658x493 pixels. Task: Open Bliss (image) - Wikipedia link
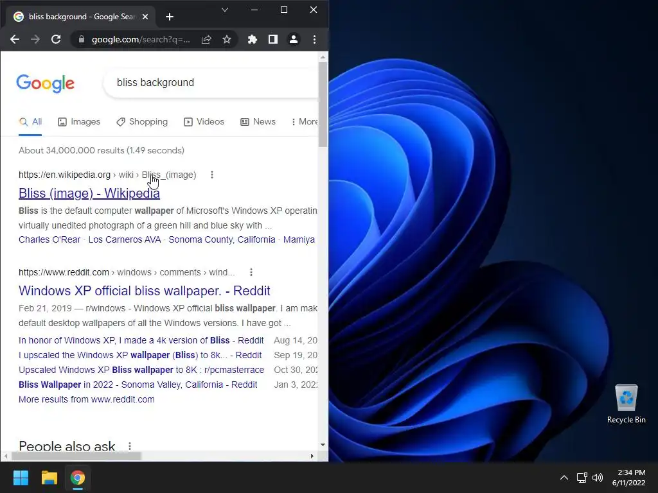(89, 193)
